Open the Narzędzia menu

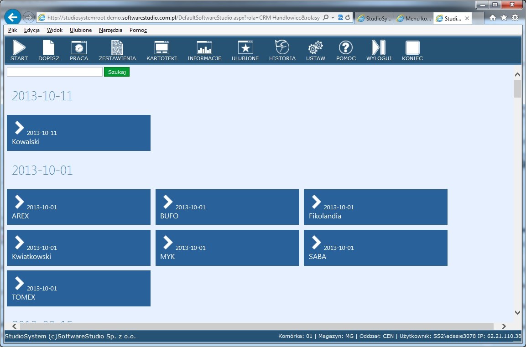click(110, 30)
